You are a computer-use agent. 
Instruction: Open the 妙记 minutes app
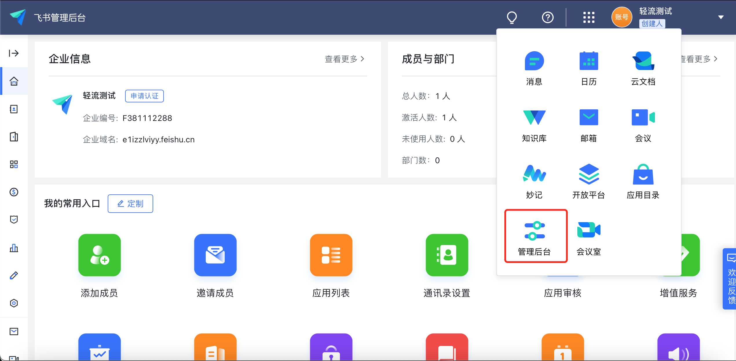pyautogui.click(x=534, y=182)
